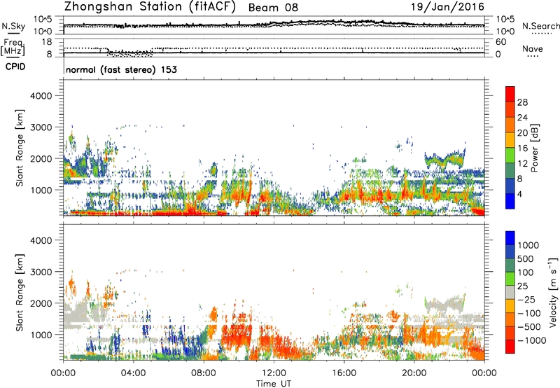Click power colorbar tick value 16
The image size is (560, 388).
[x=522, y=148]
